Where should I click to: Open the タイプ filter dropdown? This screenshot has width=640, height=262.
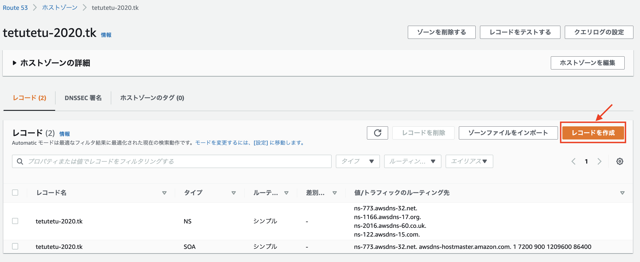pyautogui.click(x=357, y=161)
